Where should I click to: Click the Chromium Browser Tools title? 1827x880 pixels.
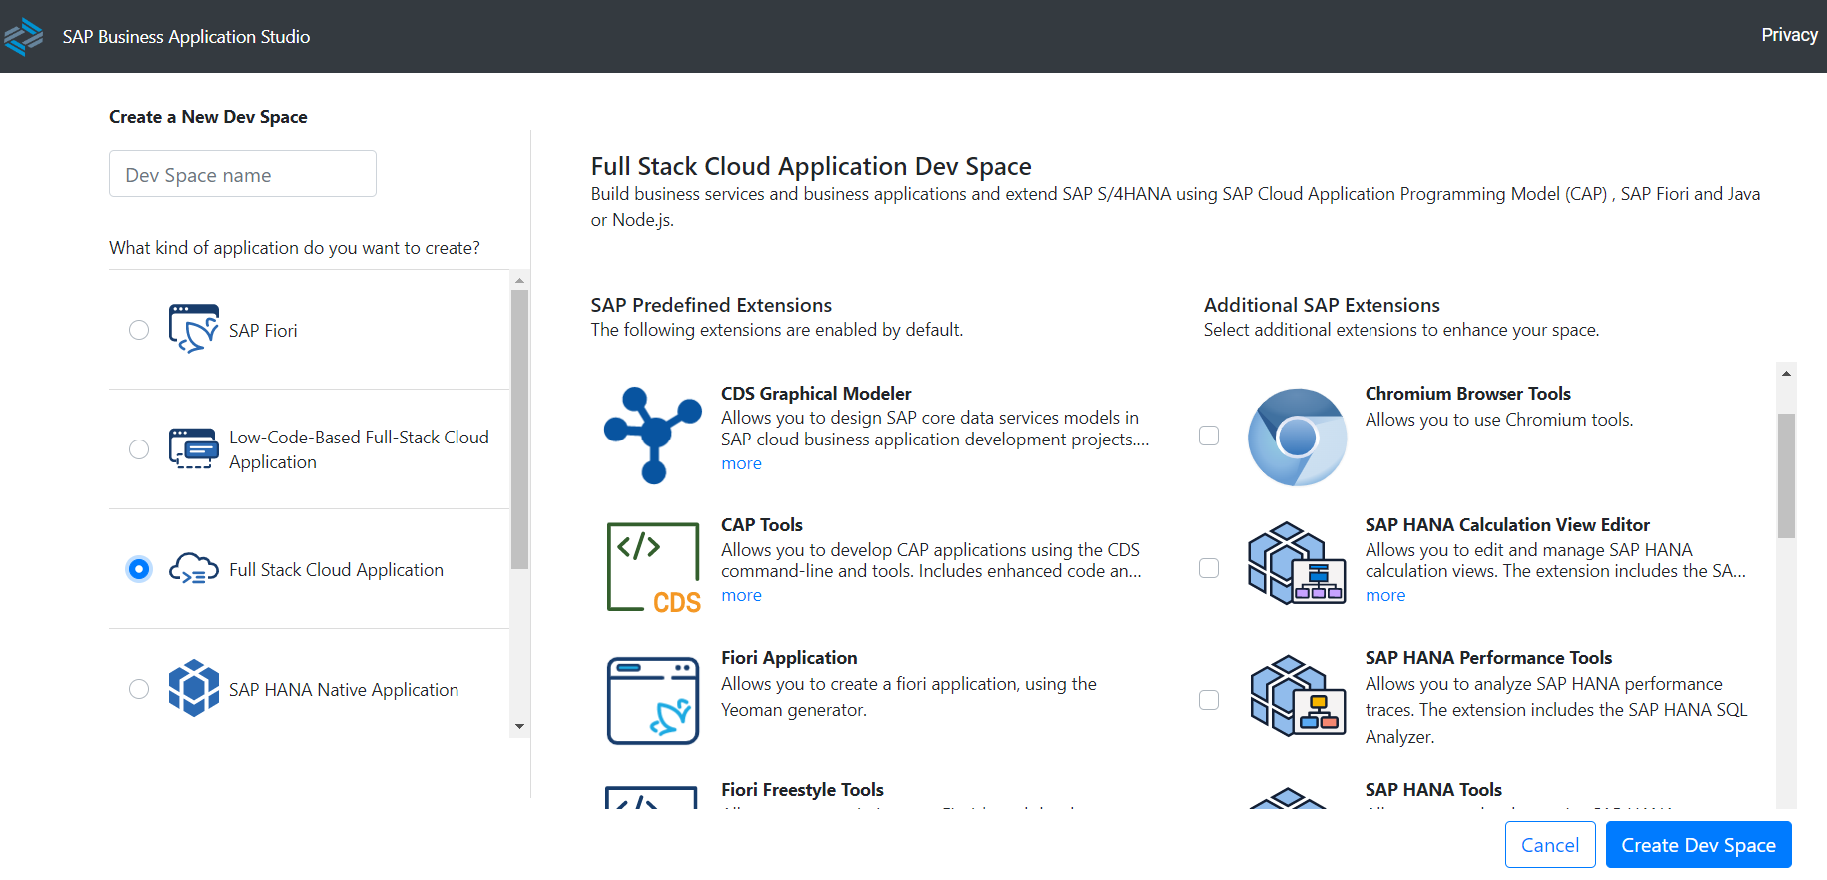pos(1468,394)
